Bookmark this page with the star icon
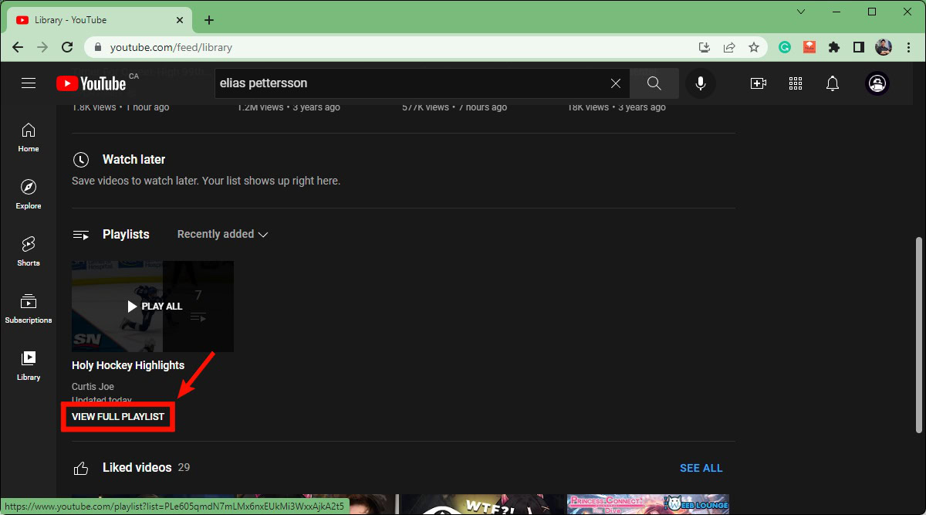 pyautogui.click(x=754, y=47)
